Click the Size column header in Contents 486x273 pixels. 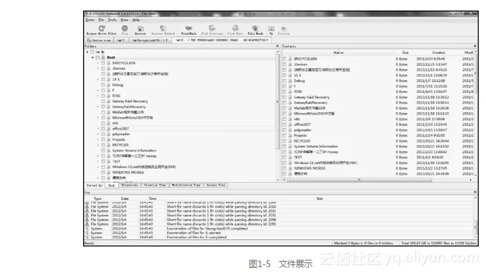pyautogui.click(x=405, y=53)
